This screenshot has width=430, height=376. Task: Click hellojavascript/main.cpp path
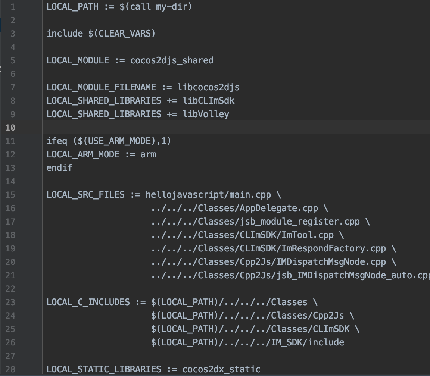208,195
